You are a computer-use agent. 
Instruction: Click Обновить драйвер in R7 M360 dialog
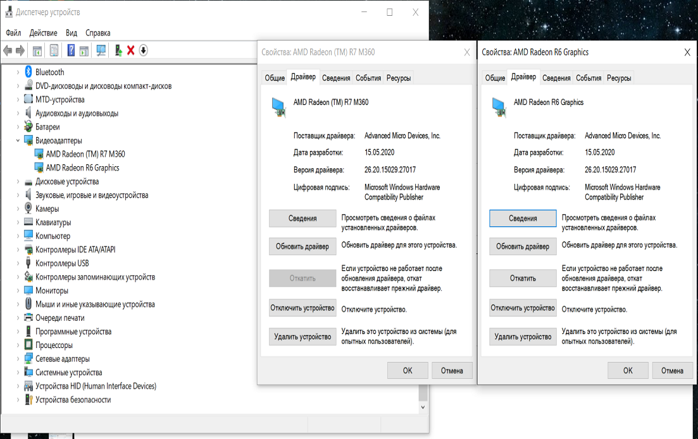[302, 246]
